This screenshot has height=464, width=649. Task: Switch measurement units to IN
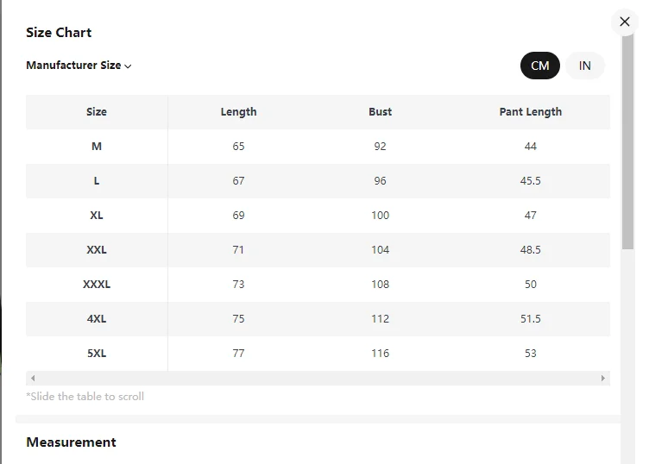coord(585,66)
